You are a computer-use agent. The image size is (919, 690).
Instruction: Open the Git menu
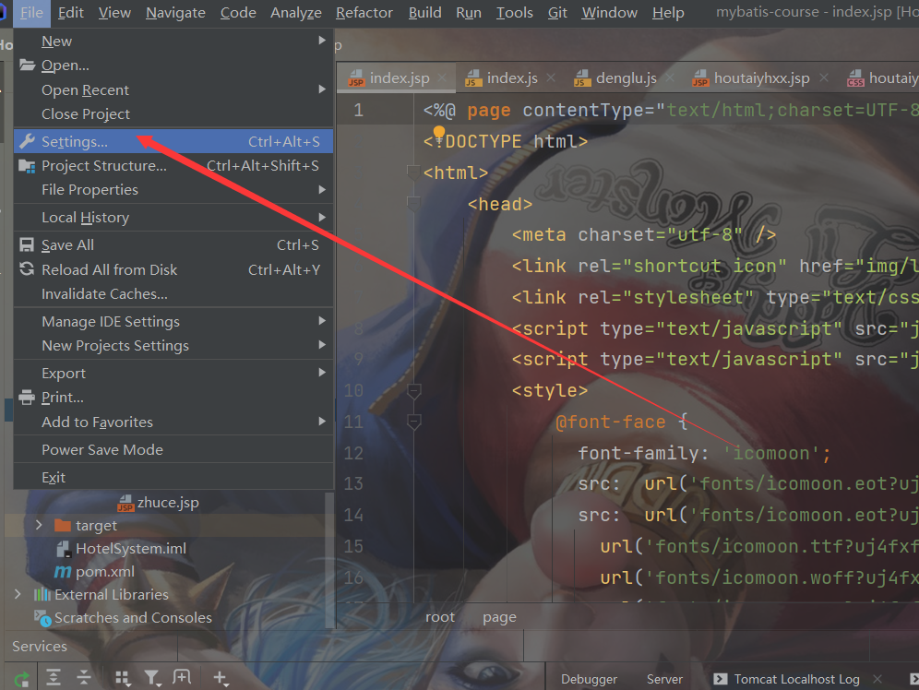point(557,12)
